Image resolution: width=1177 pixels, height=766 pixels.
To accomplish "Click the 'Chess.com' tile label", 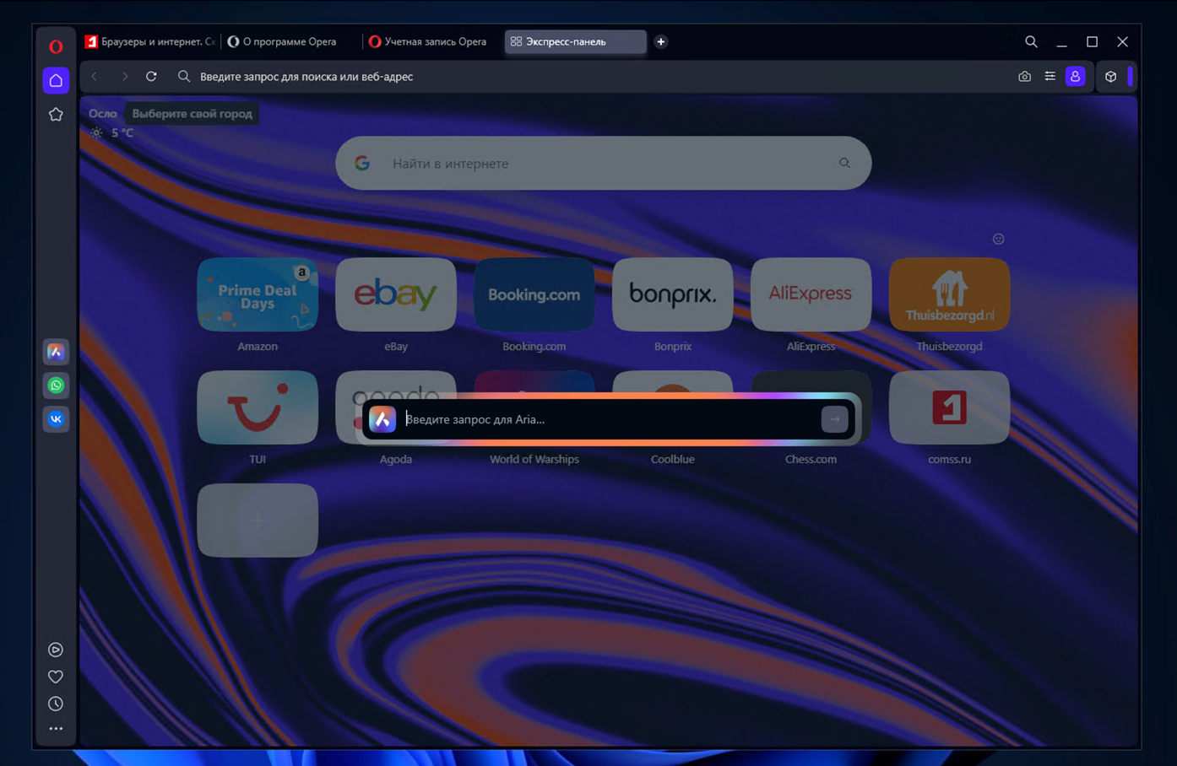I will pos(811,459).
